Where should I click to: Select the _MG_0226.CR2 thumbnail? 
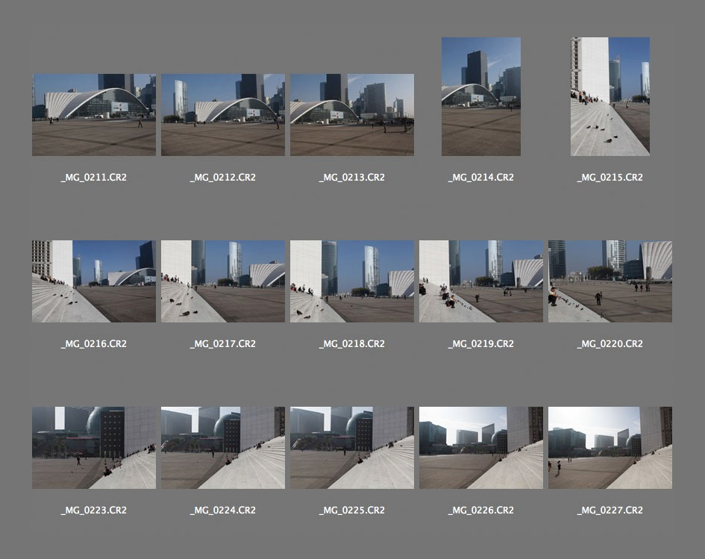(x=481, y=448)
